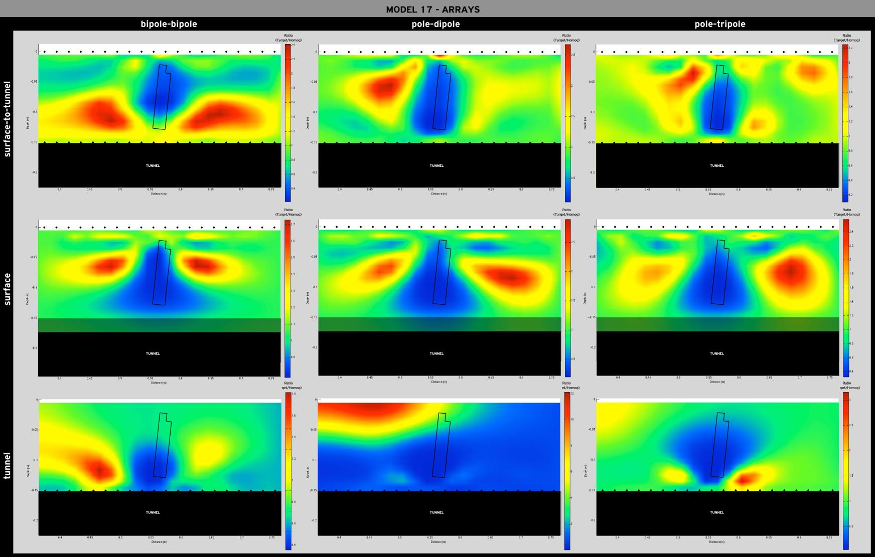Click the tunnel pole-tripole ratio colorbar

[x=845, y=471]
